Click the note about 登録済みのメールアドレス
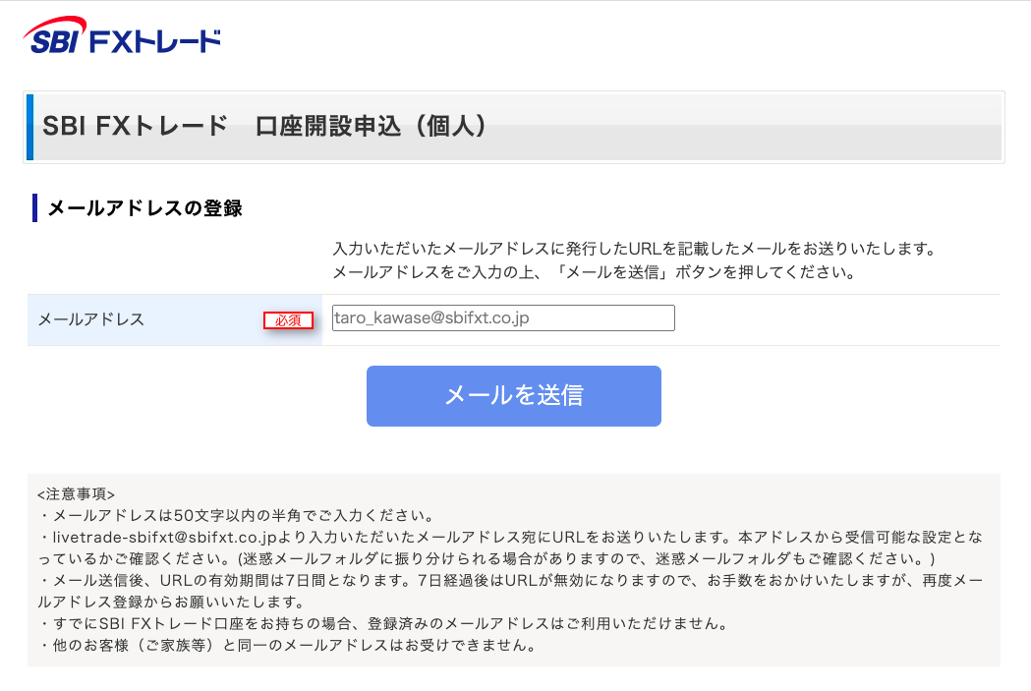The image size is (1031, 691). (x=383, y=623)
